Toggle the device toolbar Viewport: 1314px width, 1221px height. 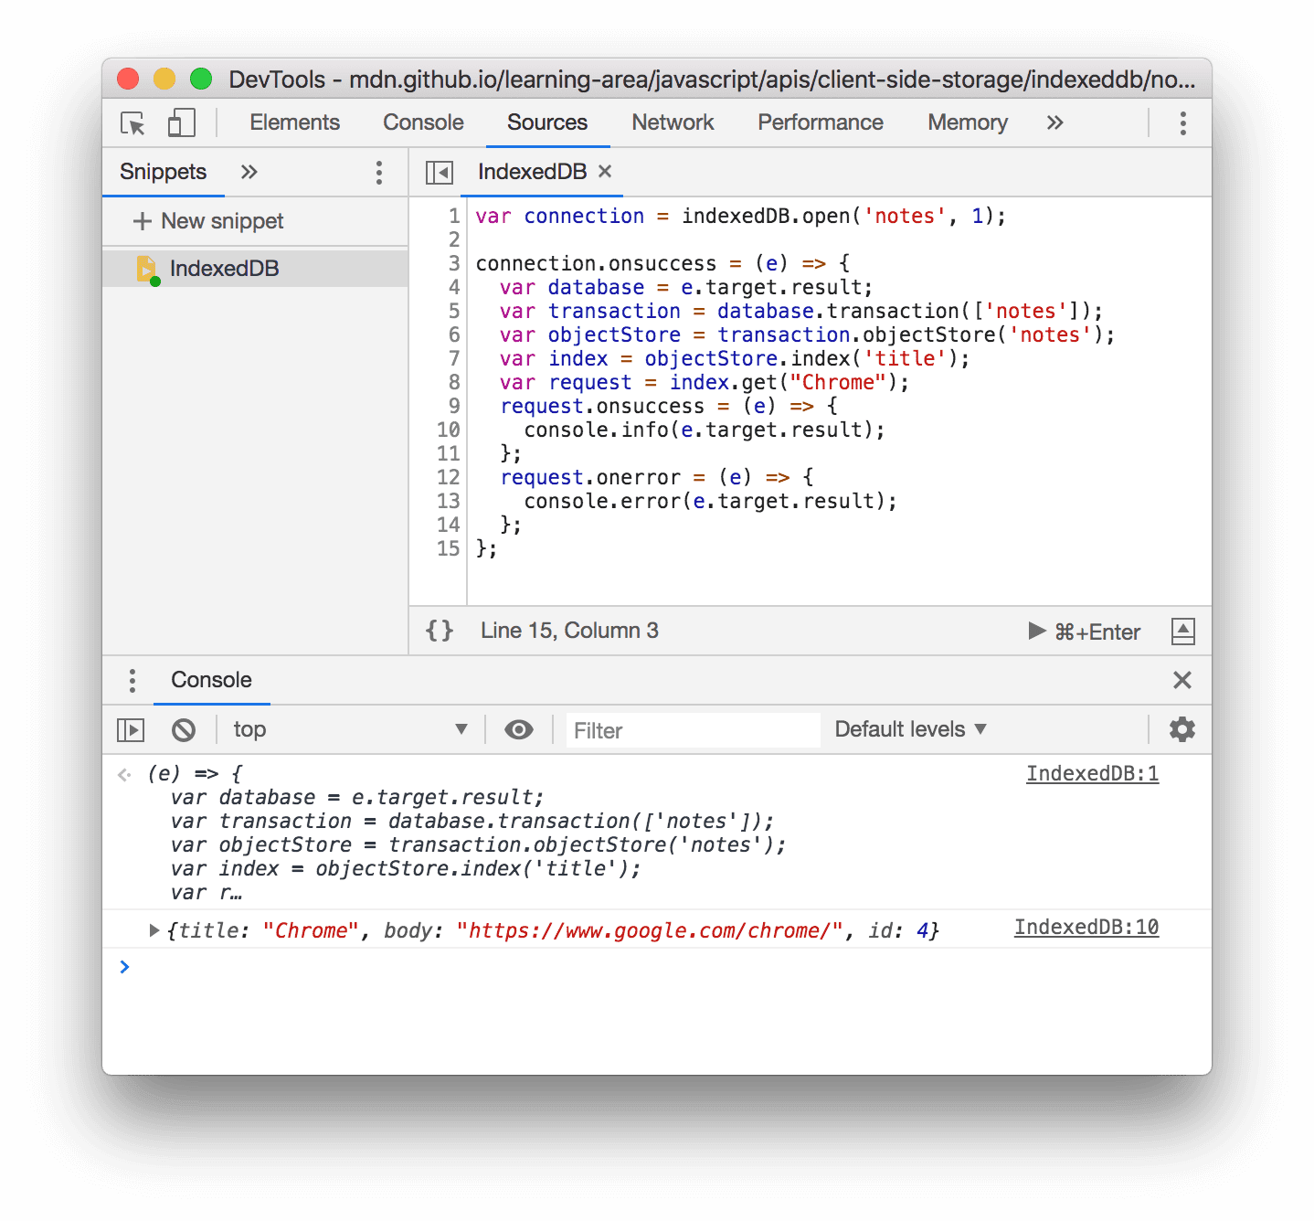(x=180, y=122)
